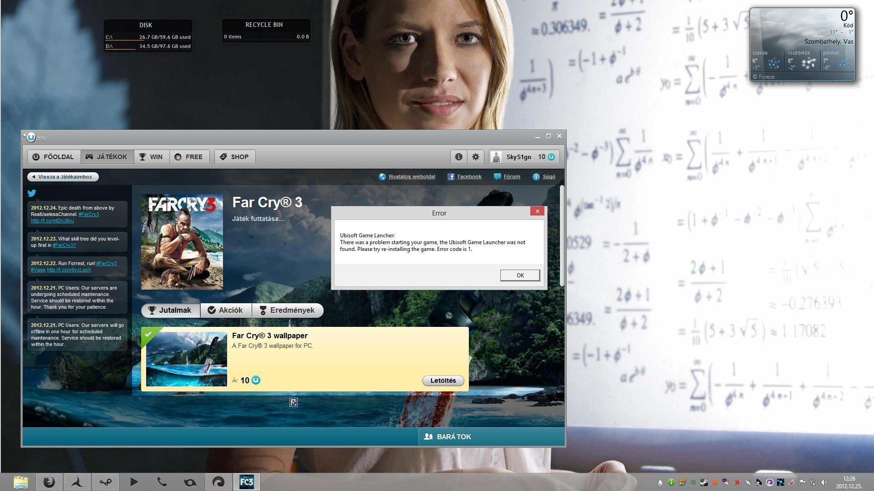This screenshot has height=491, width=874.
Task: Click the info icon in Uplay toolbar
Action: coord(458,157)
